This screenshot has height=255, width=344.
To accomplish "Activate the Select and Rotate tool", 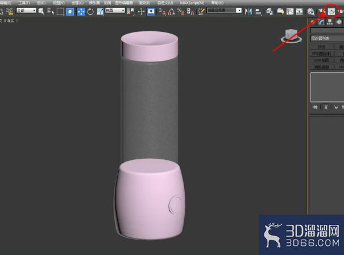I will 90,11.
